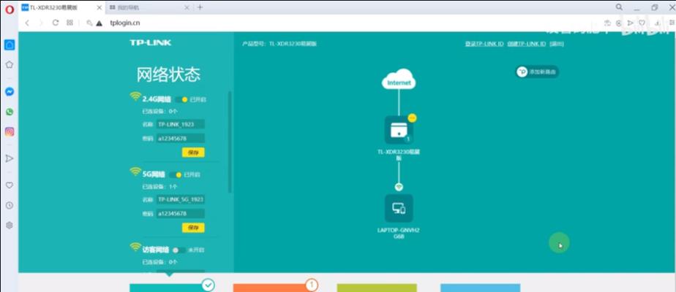This screenshot has width=676, height=292.
Task: Open browsing history clock icon
Action: tap(9, 205)
